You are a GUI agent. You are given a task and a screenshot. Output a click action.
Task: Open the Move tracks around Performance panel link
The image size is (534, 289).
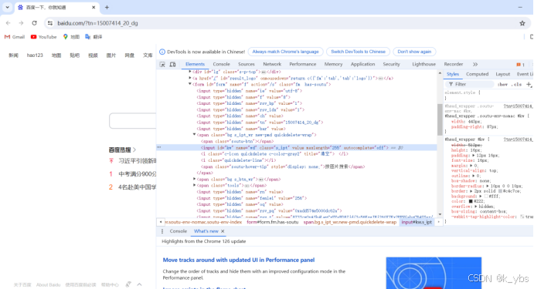click(x=238, y=260)
